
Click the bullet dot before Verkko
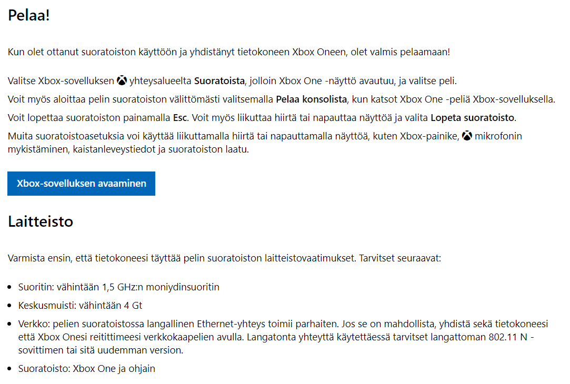click(9, 324)
